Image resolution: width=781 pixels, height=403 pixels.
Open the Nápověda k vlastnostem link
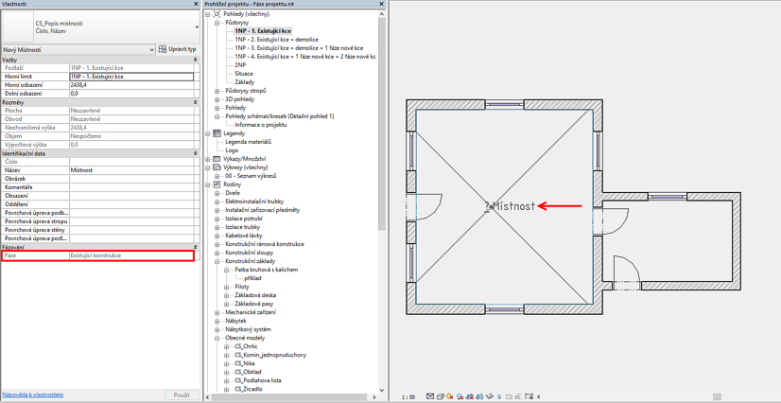[x=32, y=394]
